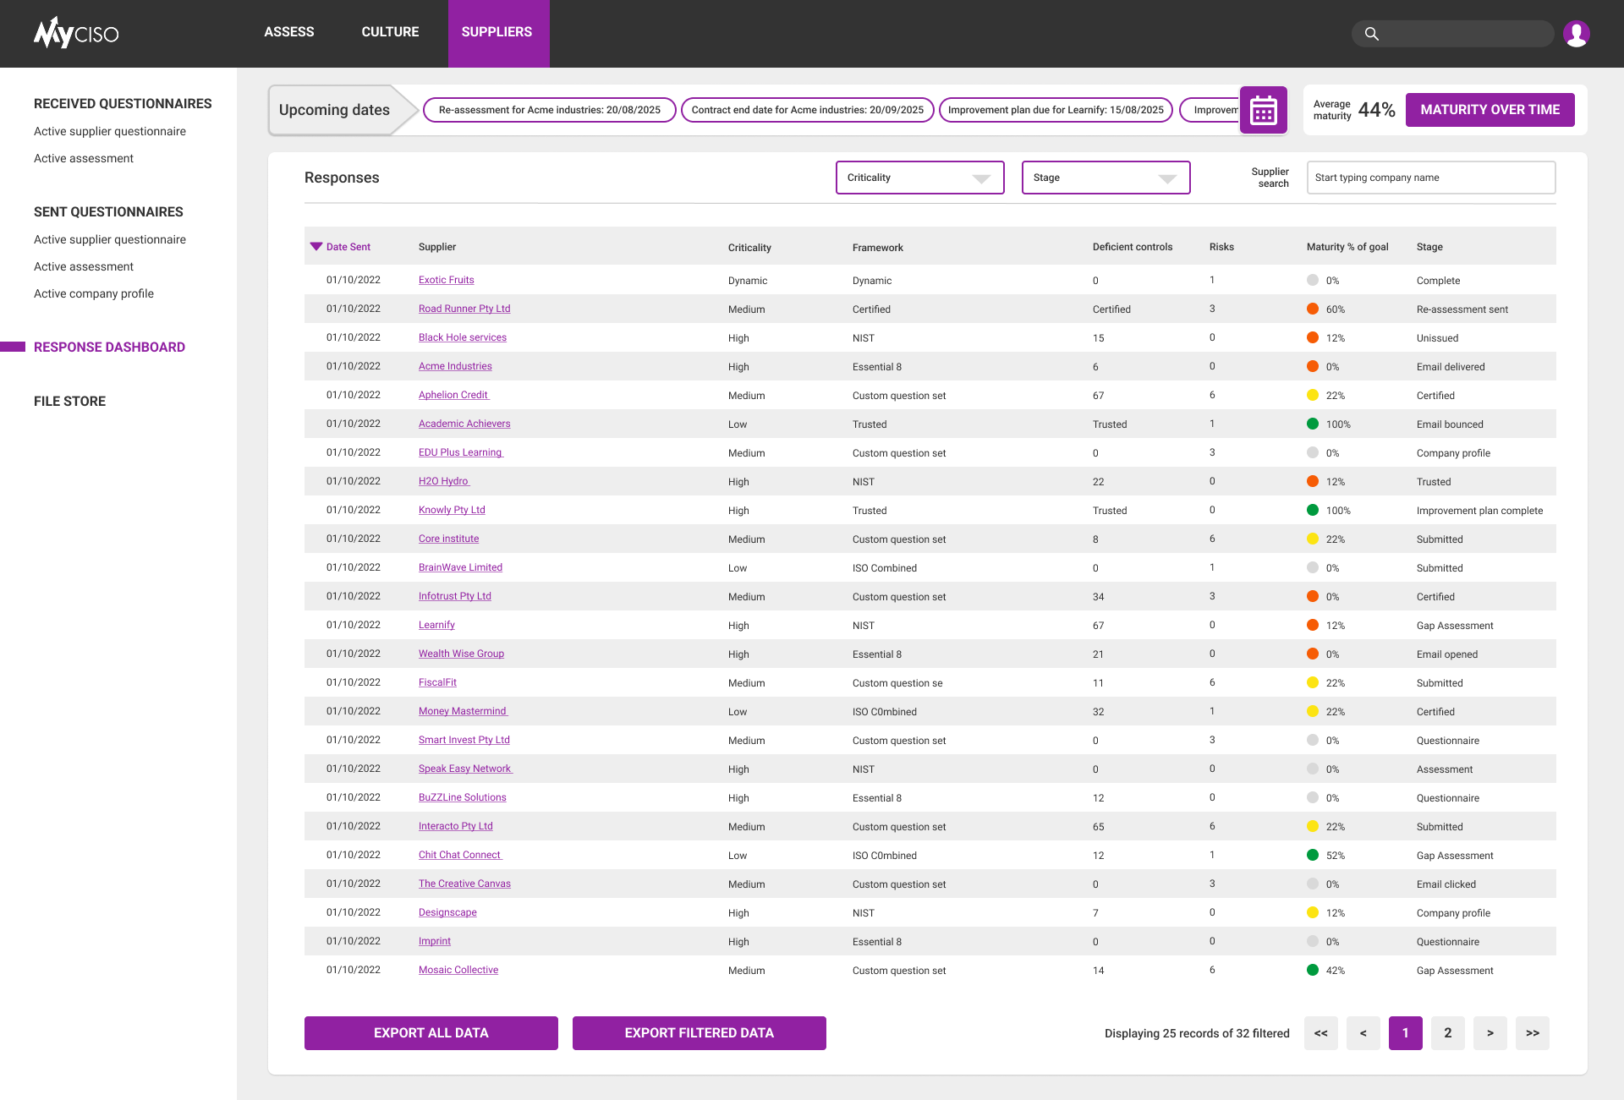1624x1100 pixels.
Task: Go to previous page arrow
Action: click(x=1363, y=1033)
